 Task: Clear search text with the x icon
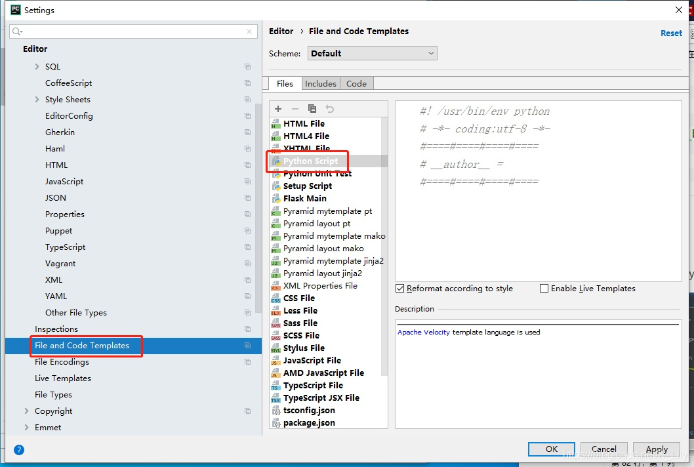[249, 31]
